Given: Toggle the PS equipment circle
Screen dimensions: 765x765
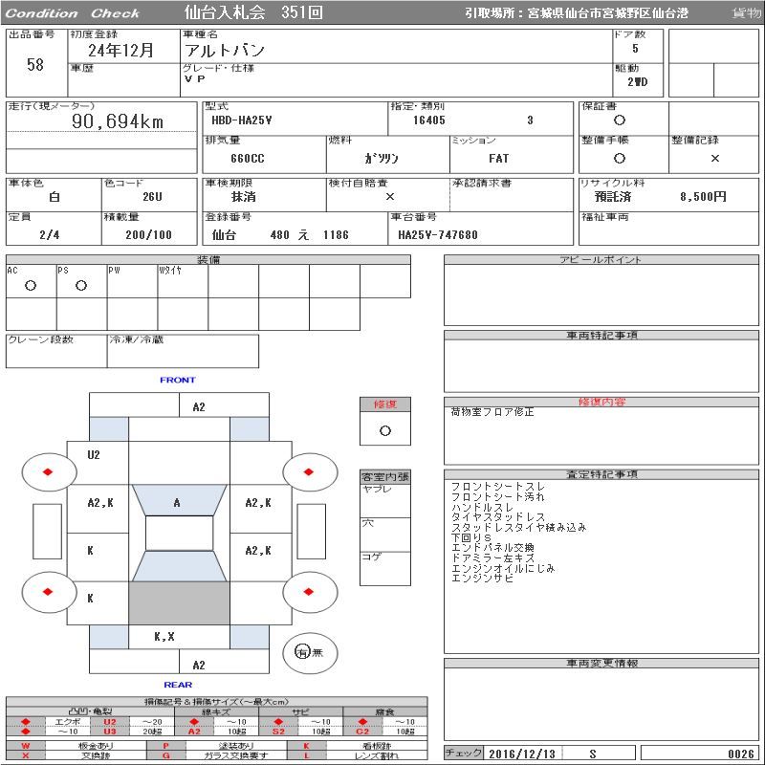Looking at the screenshot, I should 81,285.
